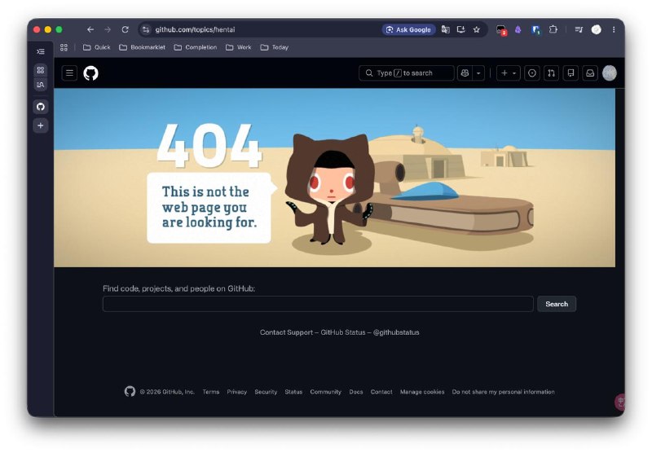Open the Contact Support link
Viewport: 652px width, 453px height.
coord(286,332)
